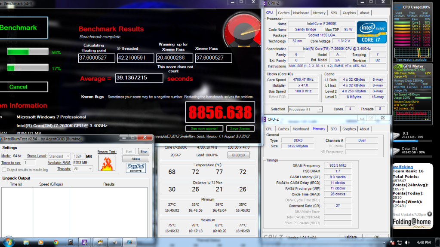Click the Intel Core i7 inside logo in CPU-Z
The height and width of the screenshot is (247, 440).
(372, 32)
